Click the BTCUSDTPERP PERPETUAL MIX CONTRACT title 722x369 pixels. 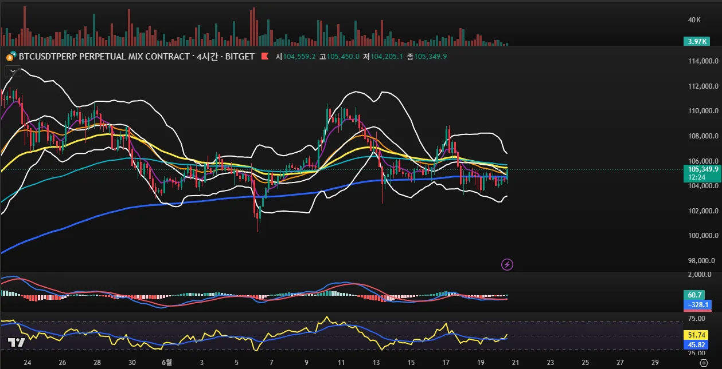[104, 57]
